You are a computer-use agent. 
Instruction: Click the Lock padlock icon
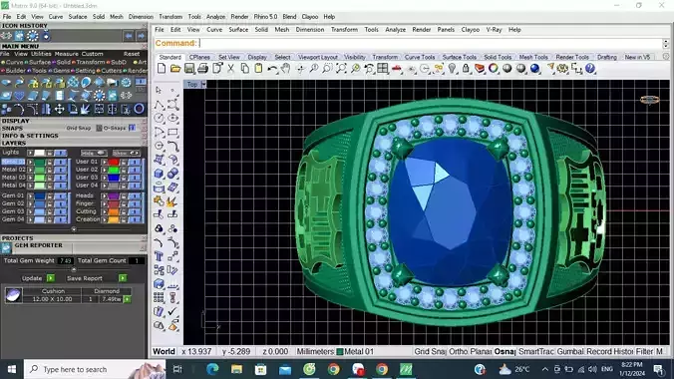(466, 69)
